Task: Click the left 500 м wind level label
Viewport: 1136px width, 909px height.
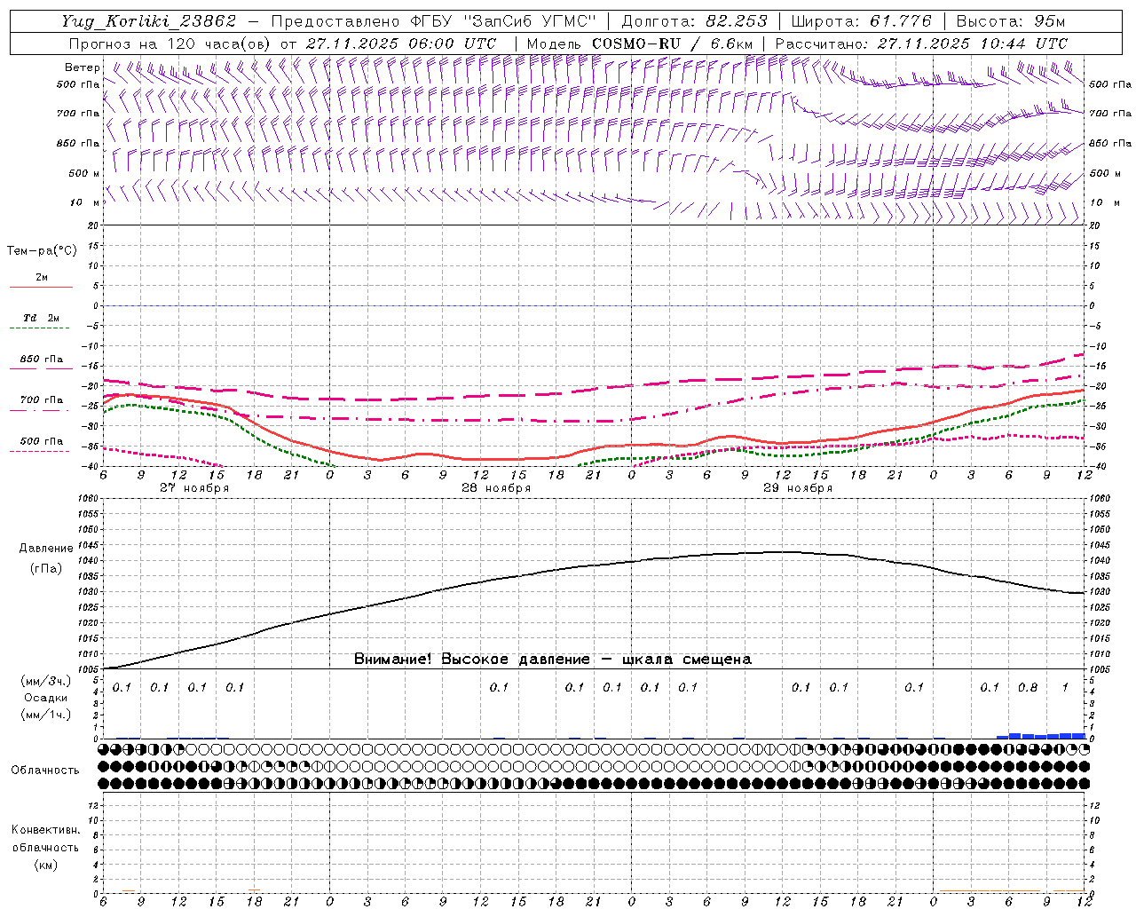Action: (85, 173)
